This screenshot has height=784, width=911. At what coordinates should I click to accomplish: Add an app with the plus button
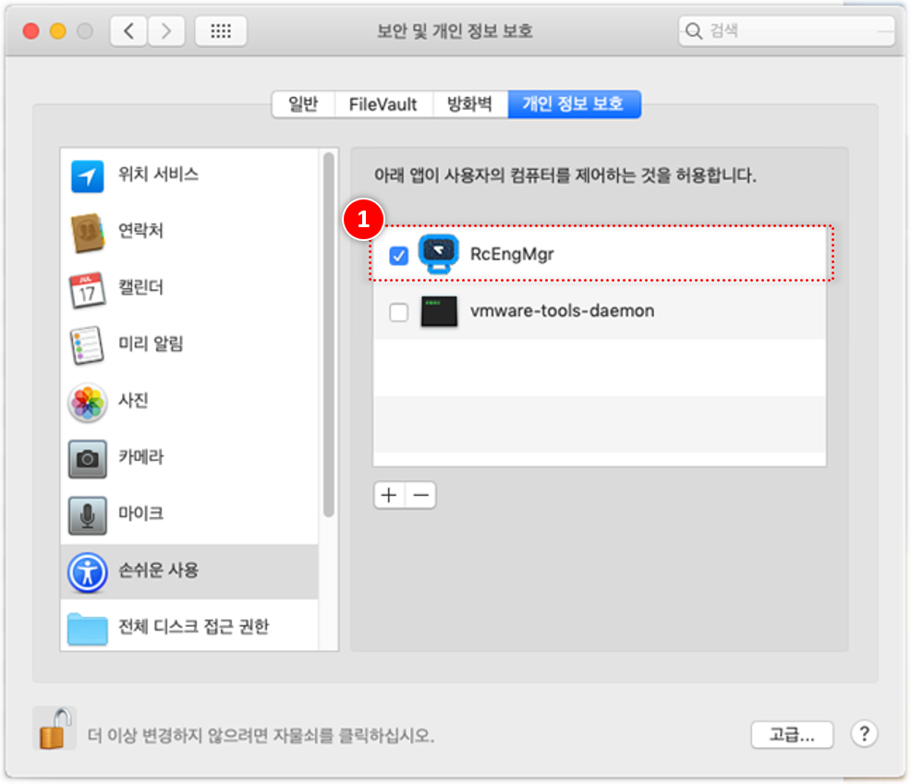click(x=389, y=496)
